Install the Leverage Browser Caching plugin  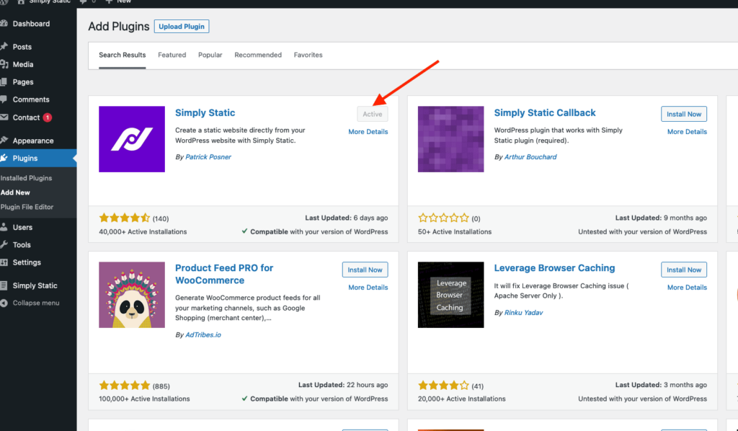(x=684, y=270)
